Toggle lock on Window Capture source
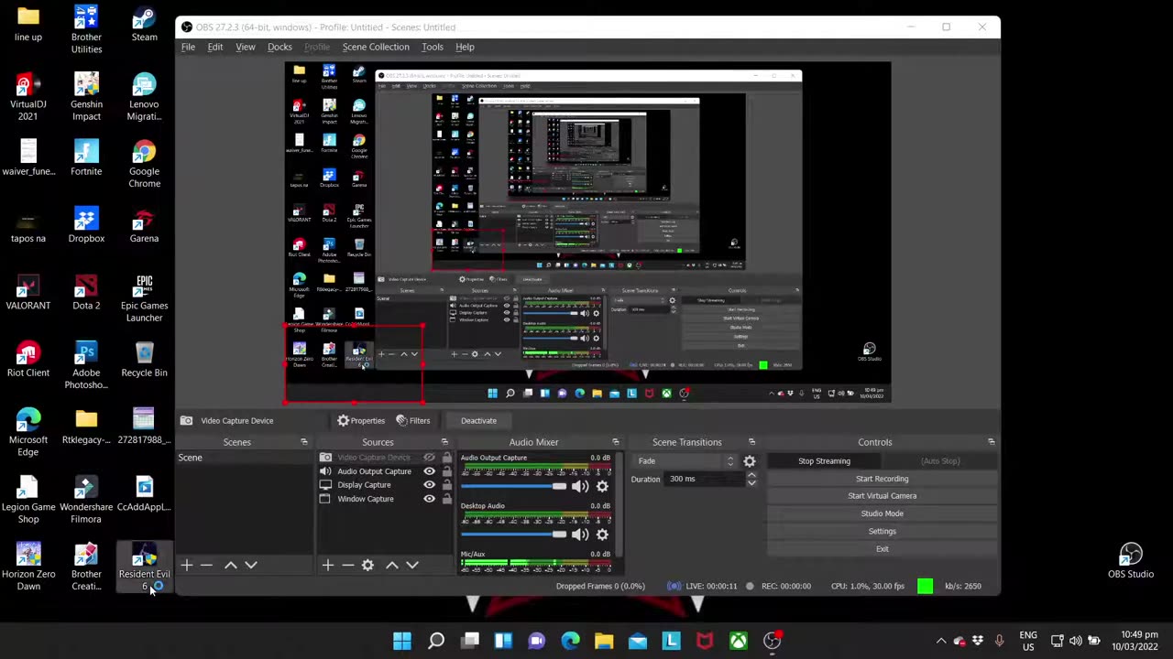 [446, 499]
